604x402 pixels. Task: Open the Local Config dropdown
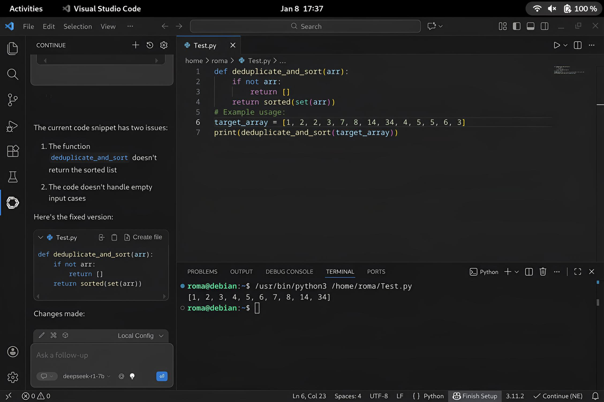coord(141,336)
